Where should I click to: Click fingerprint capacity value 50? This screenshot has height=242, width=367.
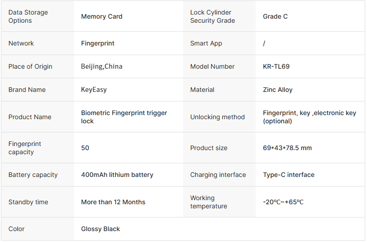(85, 148)
